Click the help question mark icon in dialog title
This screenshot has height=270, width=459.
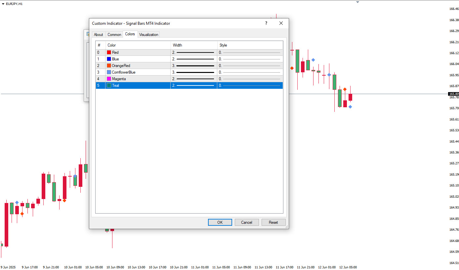[266, 23]
